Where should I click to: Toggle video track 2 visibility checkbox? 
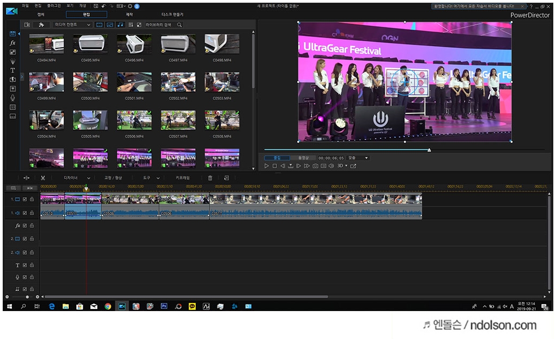(25, 239)
